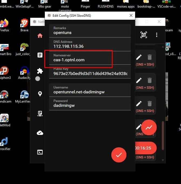
Task: Click the NetMod profile list scrollbar
Action: coord(163,135)
